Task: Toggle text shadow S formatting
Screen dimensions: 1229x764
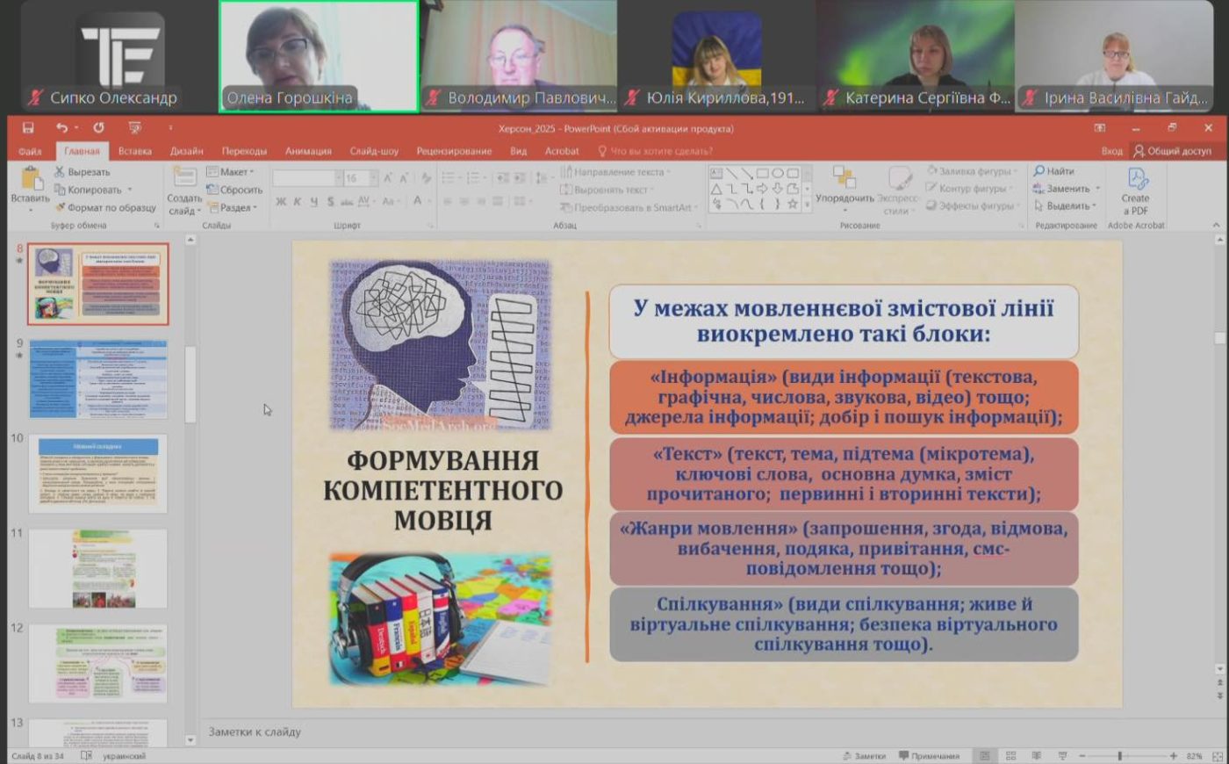Action: tap(330, 202)
